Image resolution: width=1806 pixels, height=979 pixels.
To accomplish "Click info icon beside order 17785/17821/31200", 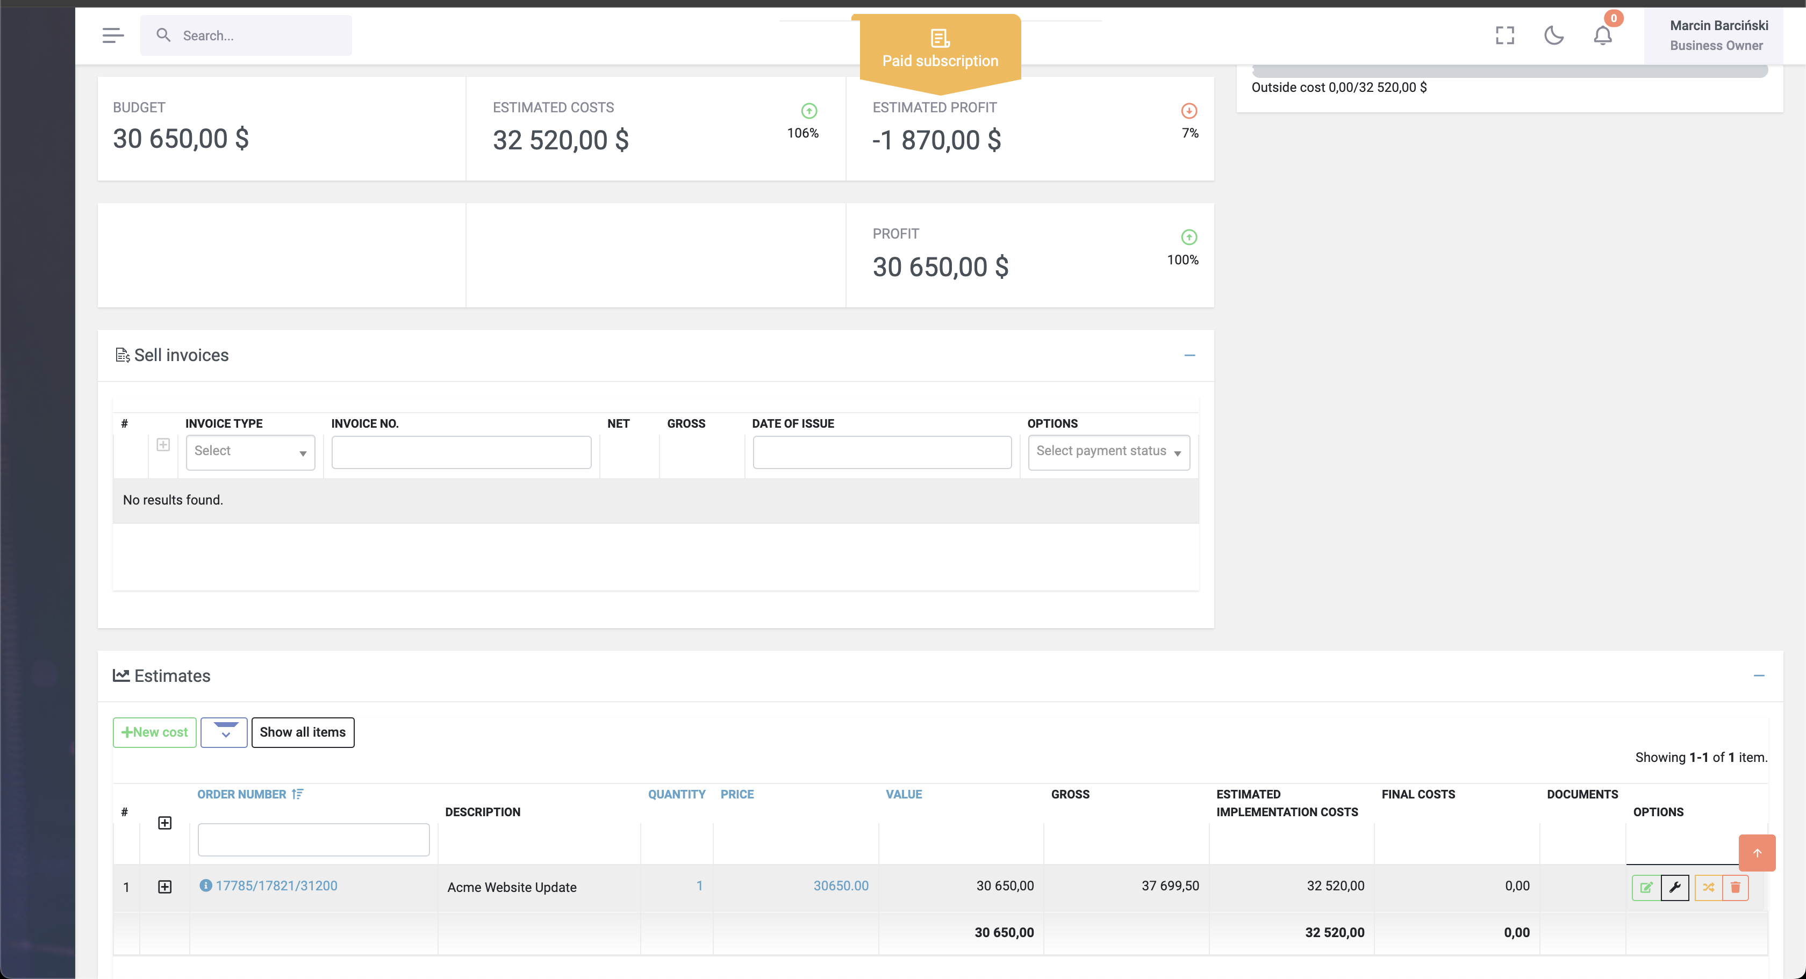I will (x=205, y=886).
